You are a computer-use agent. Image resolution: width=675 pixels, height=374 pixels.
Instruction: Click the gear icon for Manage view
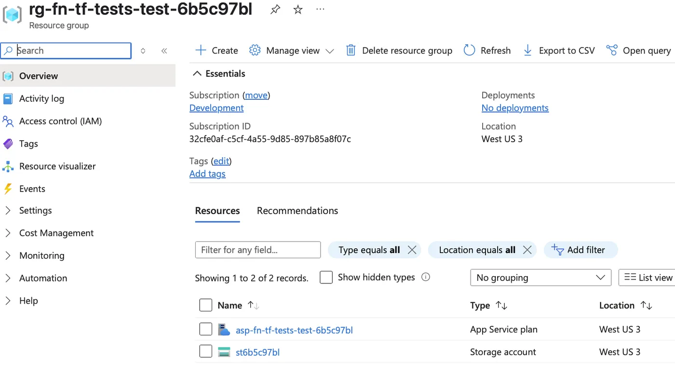(255, 50)
